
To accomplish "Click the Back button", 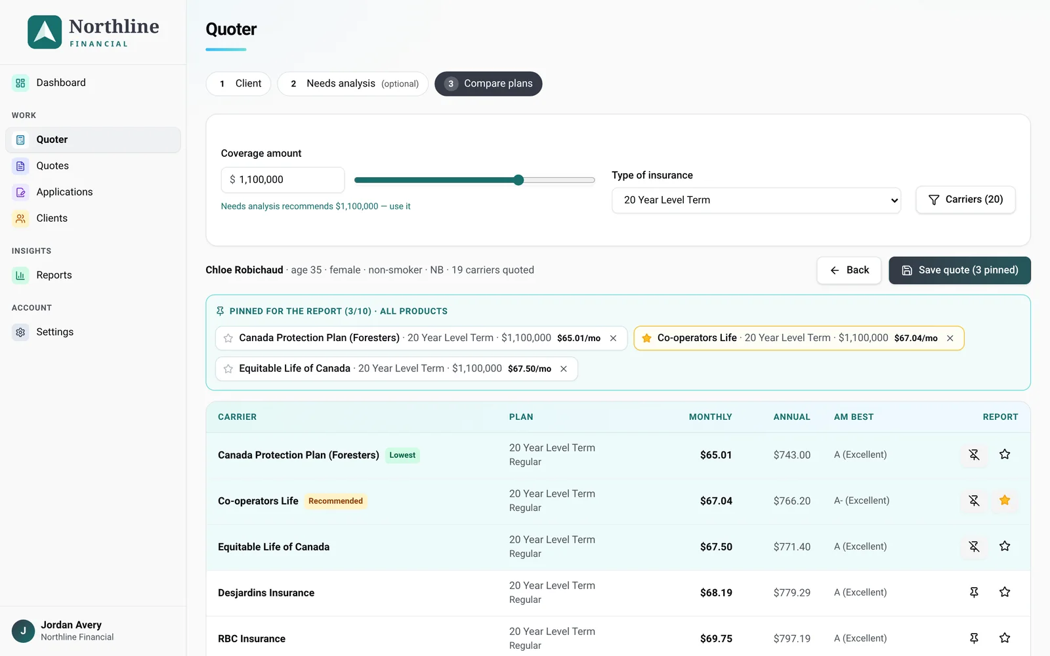I will [x=849, y=270].
